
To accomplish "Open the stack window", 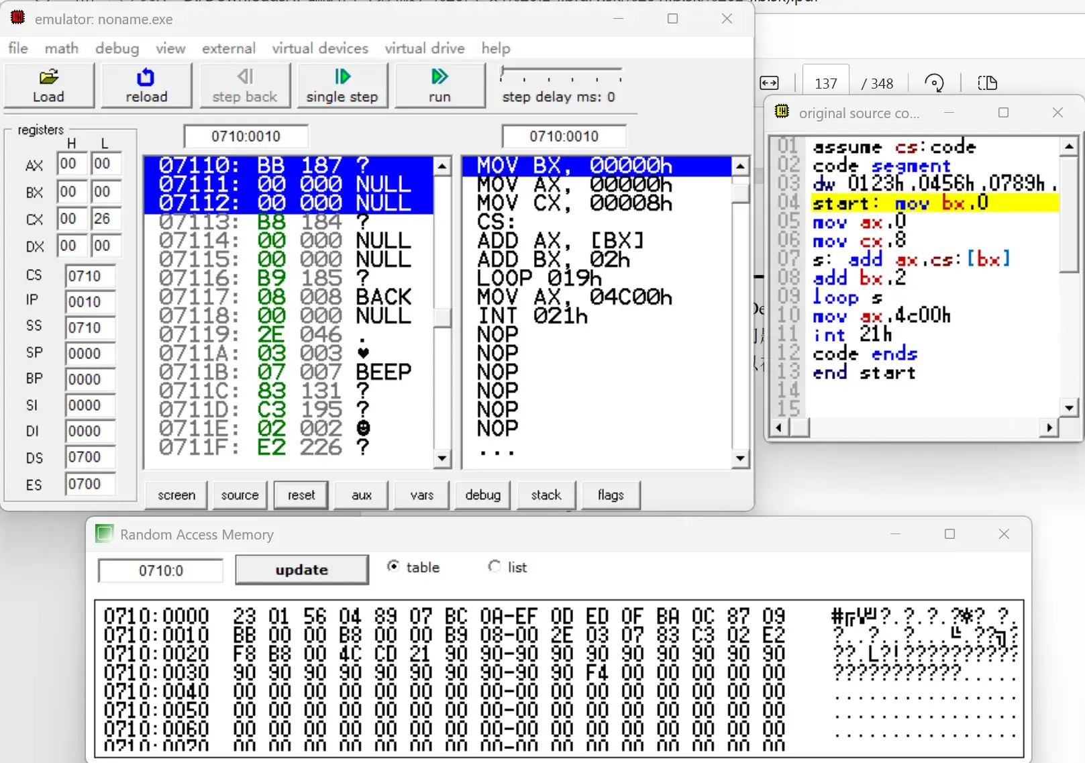I will coord(546,495).
